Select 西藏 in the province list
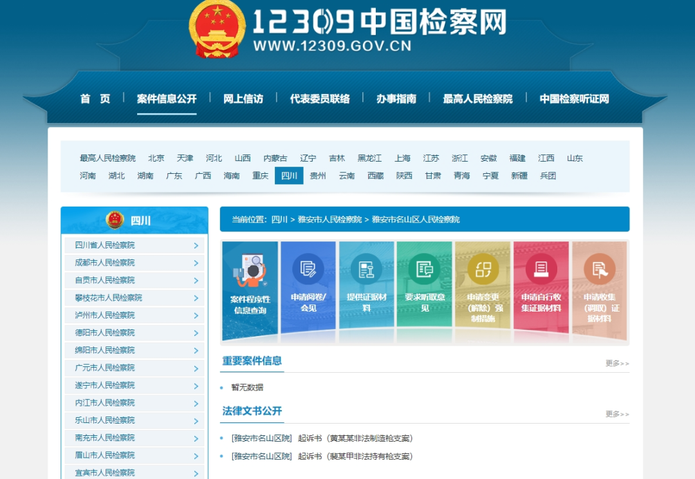This screenshot has height=479, width=695. [x=375, y=176]
